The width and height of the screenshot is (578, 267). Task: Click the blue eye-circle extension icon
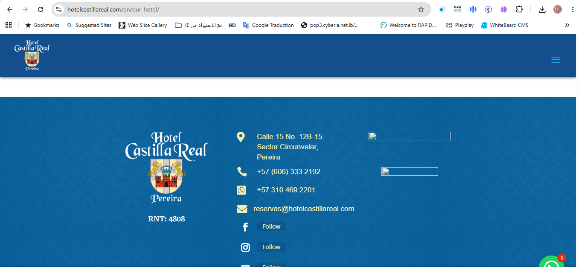[x=442, y=9]
